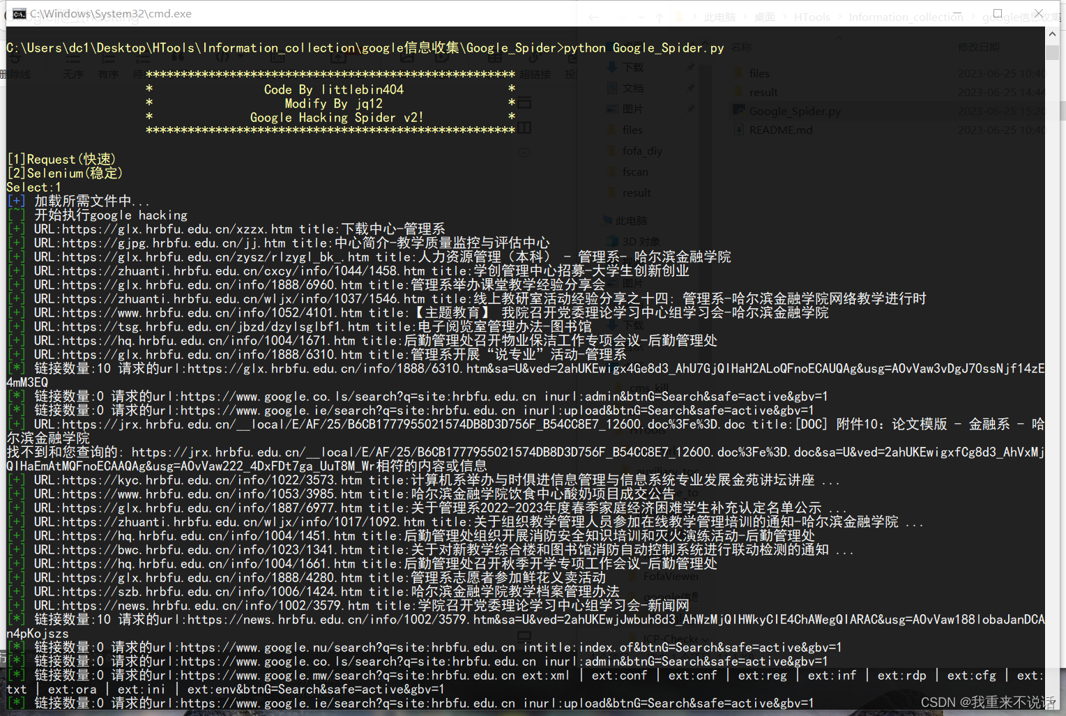This screenshot has width=1066, height=716.
Task: Click the 'Code By littlebin404' banner line
Action: point(333,89)
